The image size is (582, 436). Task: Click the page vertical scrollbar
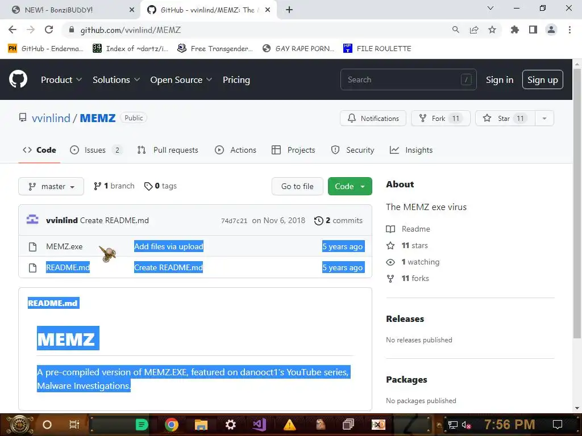(x=577, y=204)
